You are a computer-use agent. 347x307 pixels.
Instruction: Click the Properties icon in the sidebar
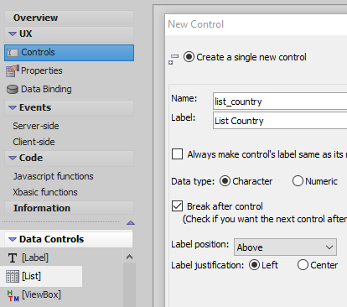(13, 71)
